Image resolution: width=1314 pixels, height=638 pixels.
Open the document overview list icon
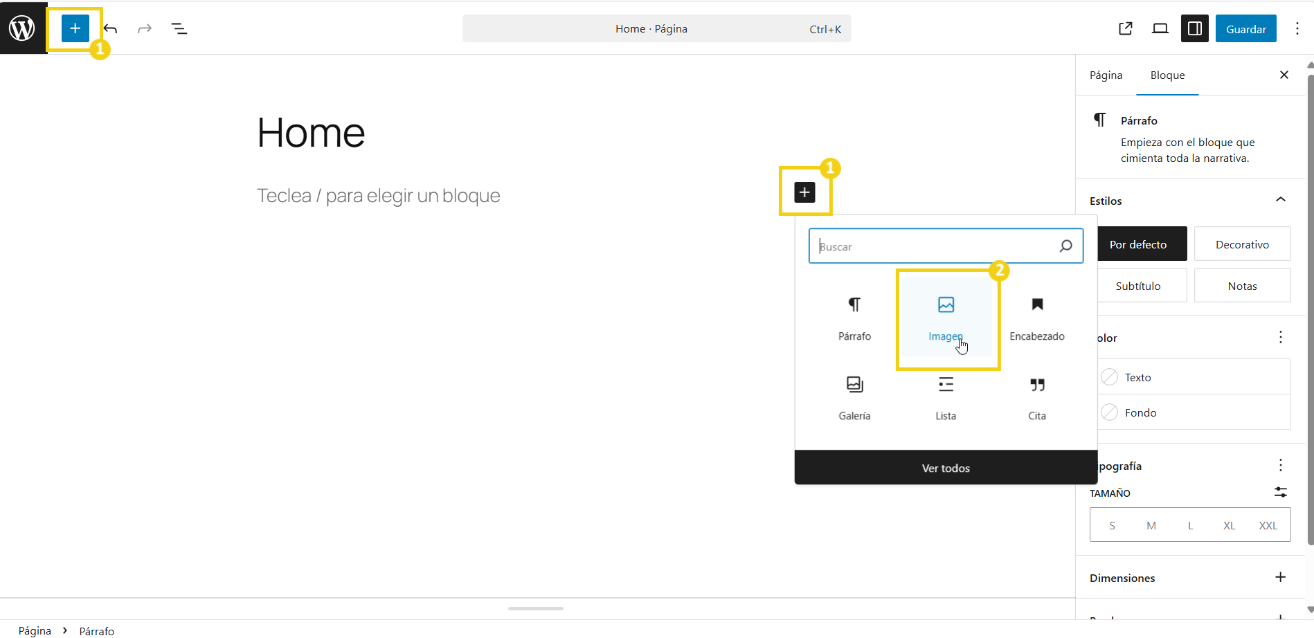(x=179, y=28)
